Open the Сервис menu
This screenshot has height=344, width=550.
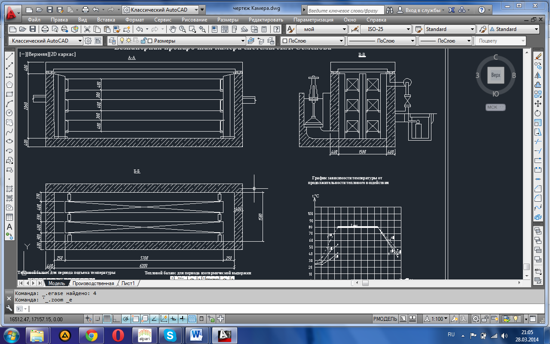[162, 20]
